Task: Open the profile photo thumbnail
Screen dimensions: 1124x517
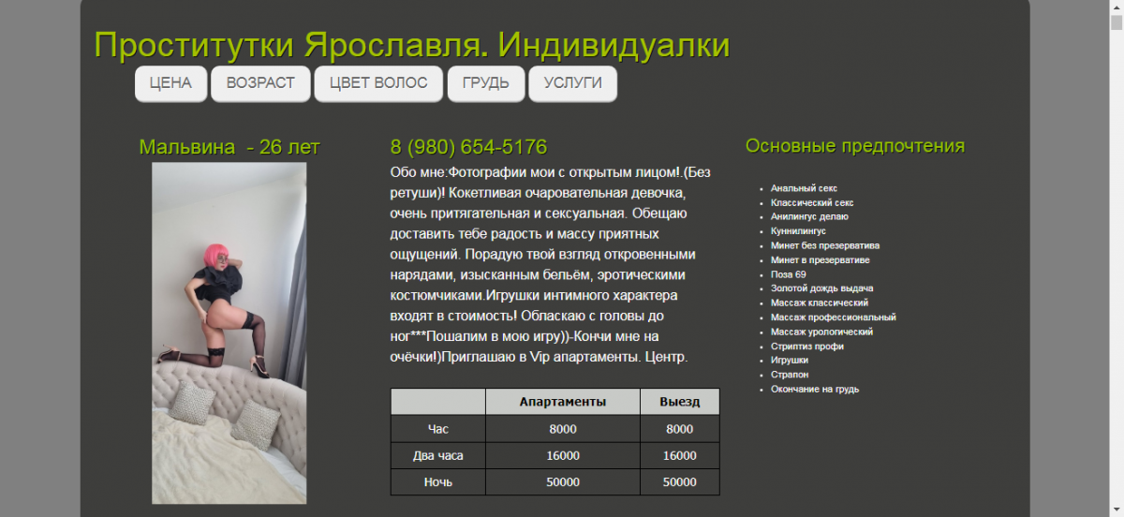Action: click(x=229, y=332)
